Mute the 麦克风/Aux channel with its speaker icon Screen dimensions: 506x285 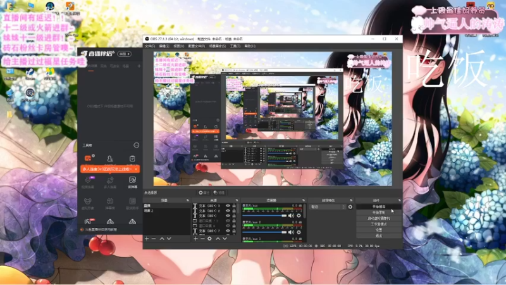(x=291, y=215)
